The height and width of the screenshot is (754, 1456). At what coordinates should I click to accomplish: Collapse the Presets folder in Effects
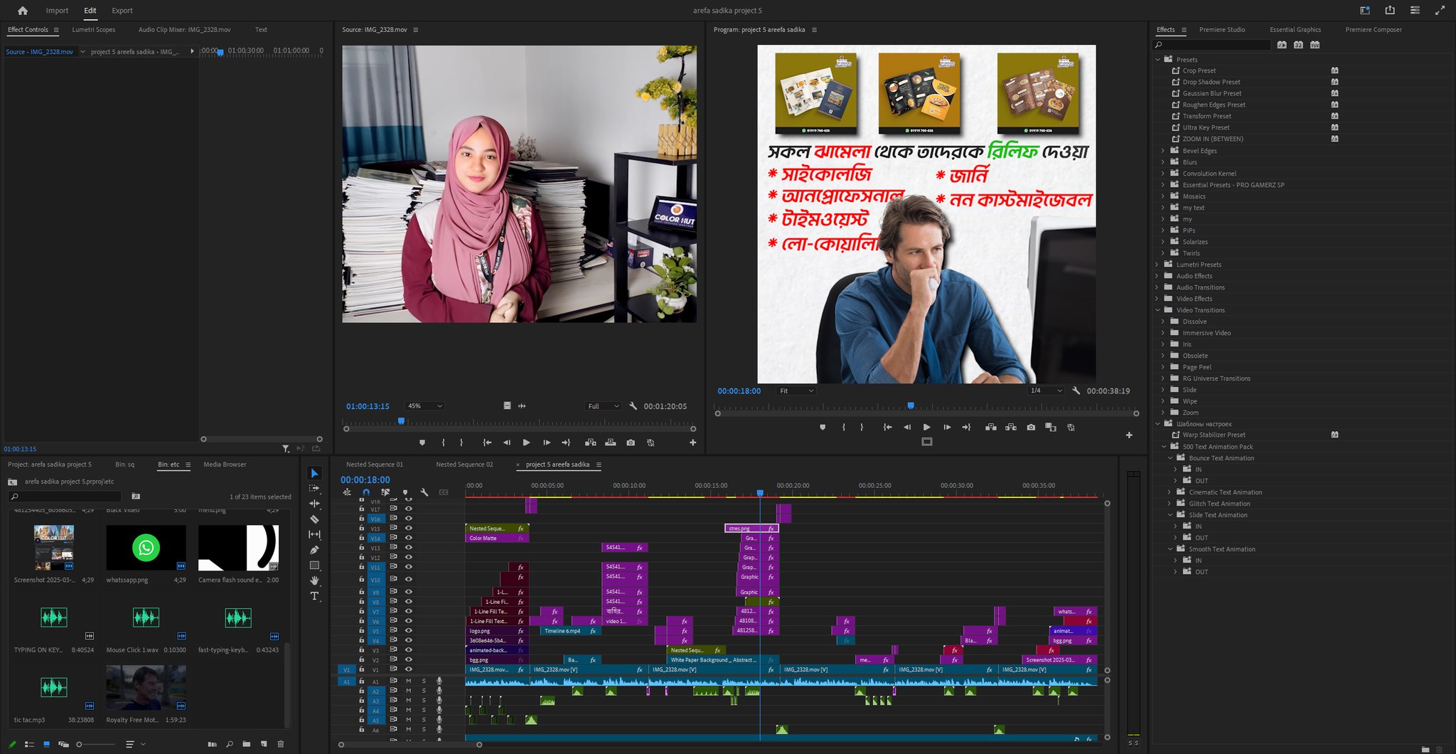pyautogui.click(x=1158, y=60)
